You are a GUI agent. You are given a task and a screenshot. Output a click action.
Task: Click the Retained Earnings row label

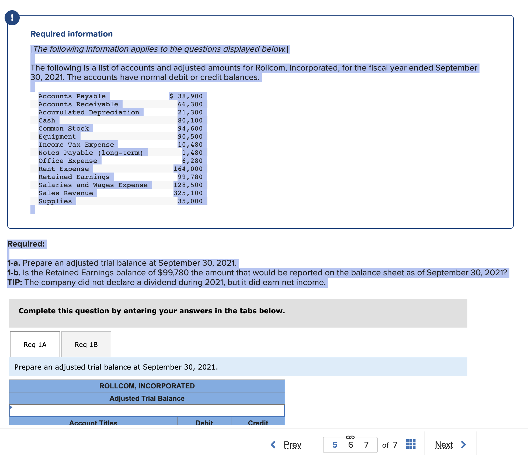[x=74, y=177]
